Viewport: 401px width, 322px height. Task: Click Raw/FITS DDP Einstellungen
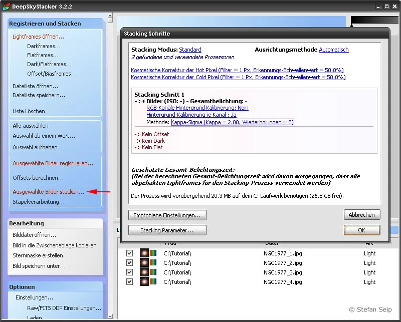(x=64, y=308)
